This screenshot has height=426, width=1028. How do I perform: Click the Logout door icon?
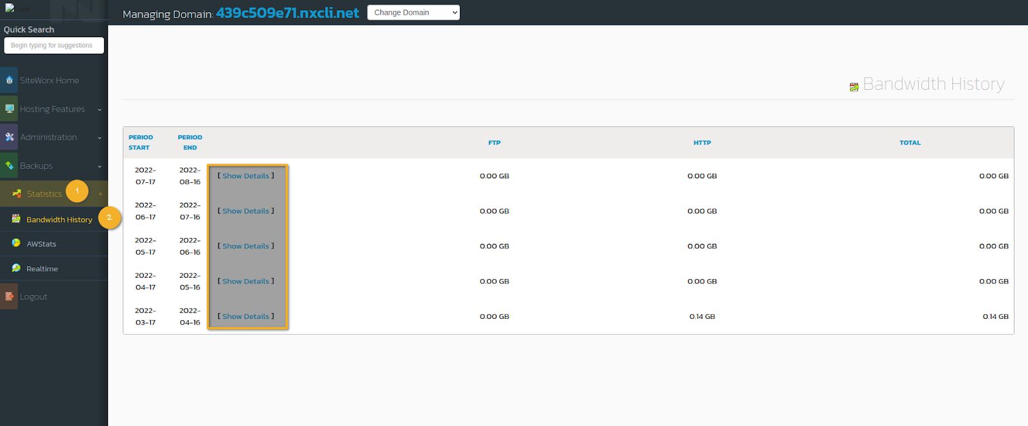click(9, 296)
